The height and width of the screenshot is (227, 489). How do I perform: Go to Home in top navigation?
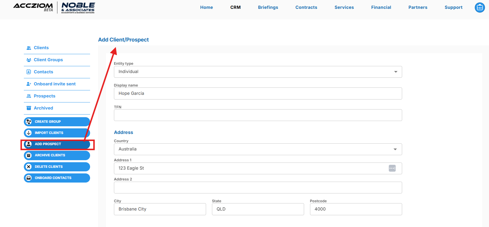(206, 7)
